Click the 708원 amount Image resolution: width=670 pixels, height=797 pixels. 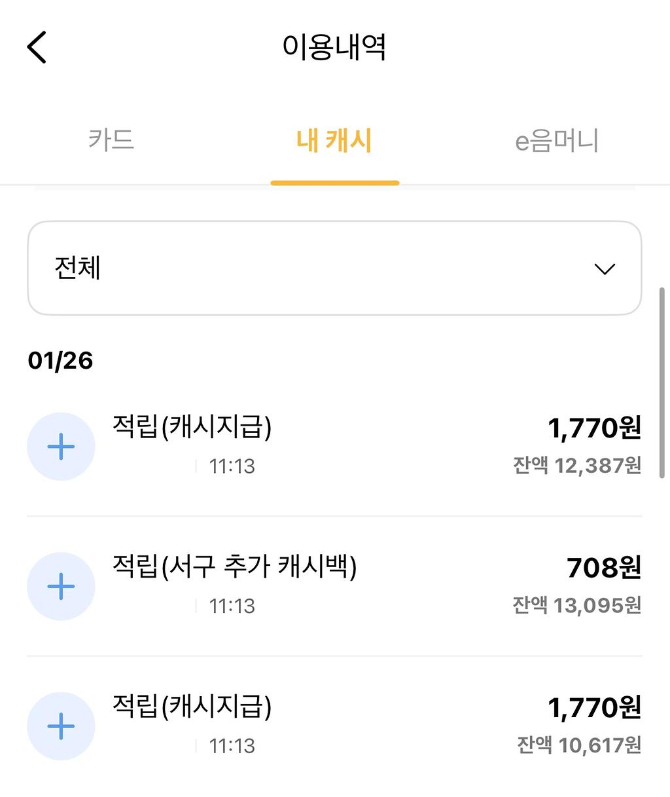[604, 568]
